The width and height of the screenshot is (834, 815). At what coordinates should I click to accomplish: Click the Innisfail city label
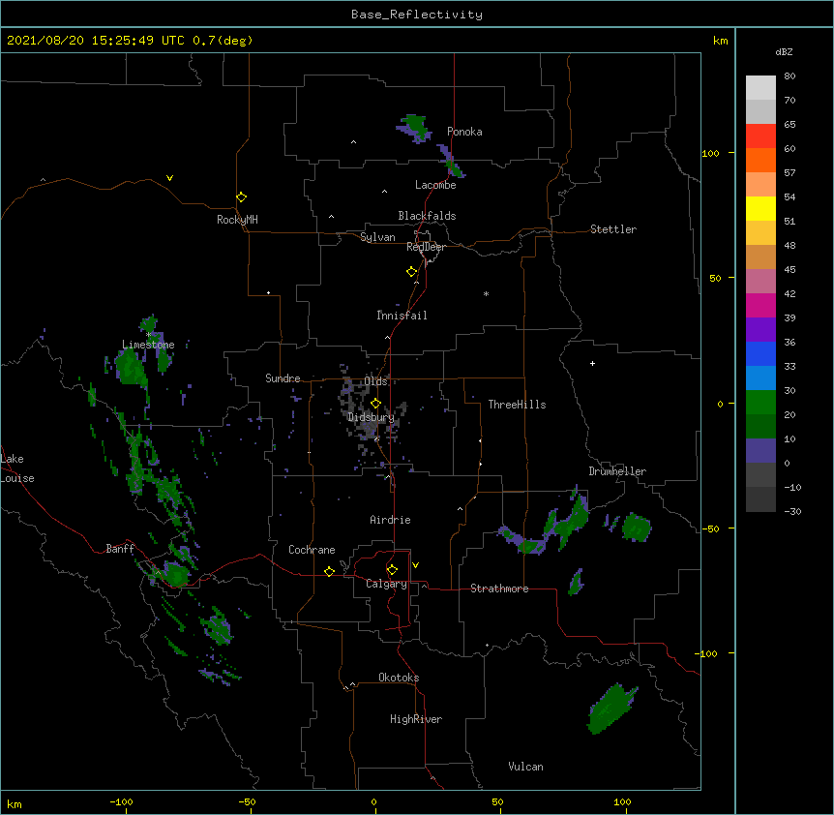pyautogui.click(x=402, y=316)
